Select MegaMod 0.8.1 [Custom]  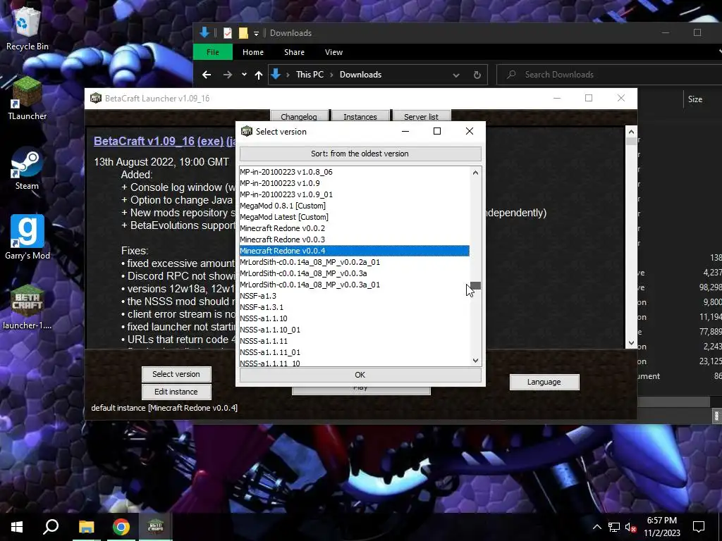pyautogui.click(x=355, y=206)
